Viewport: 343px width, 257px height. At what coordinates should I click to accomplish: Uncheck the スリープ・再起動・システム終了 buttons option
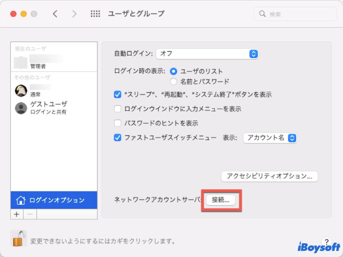(117, 94)
